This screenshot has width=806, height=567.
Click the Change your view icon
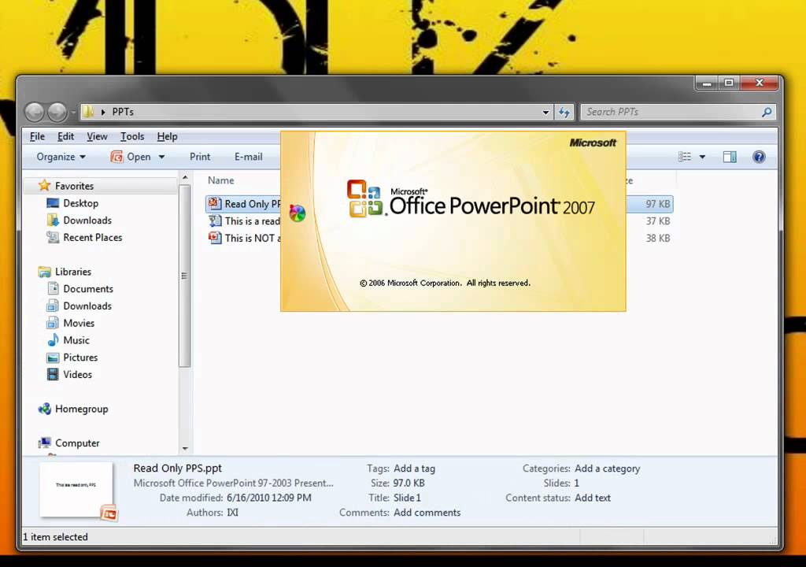click(x=685, y=157)
